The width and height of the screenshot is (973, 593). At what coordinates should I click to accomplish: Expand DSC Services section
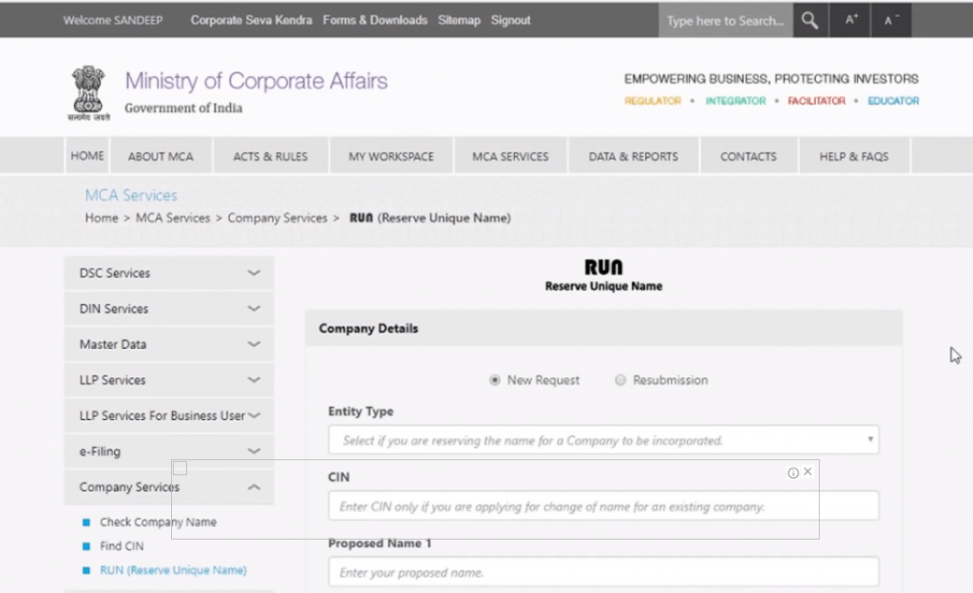point(169,273)
